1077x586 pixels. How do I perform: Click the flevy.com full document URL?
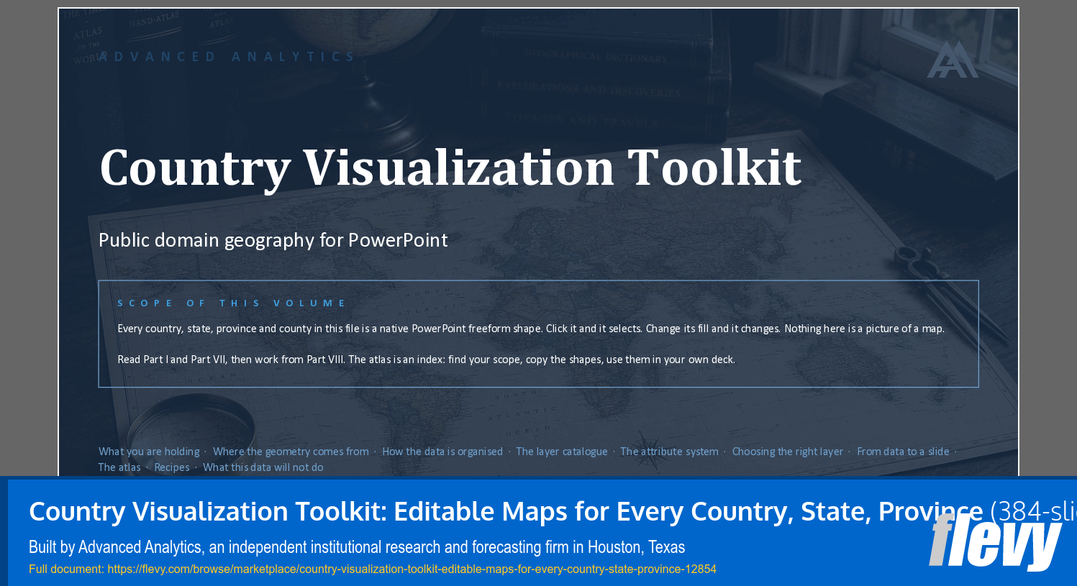[x=412, y=569]
